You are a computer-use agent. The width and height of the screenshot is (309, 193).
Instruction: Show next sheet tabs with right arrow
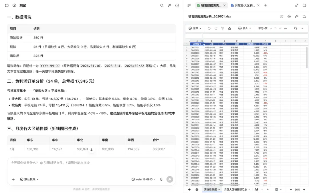(268, 190)
